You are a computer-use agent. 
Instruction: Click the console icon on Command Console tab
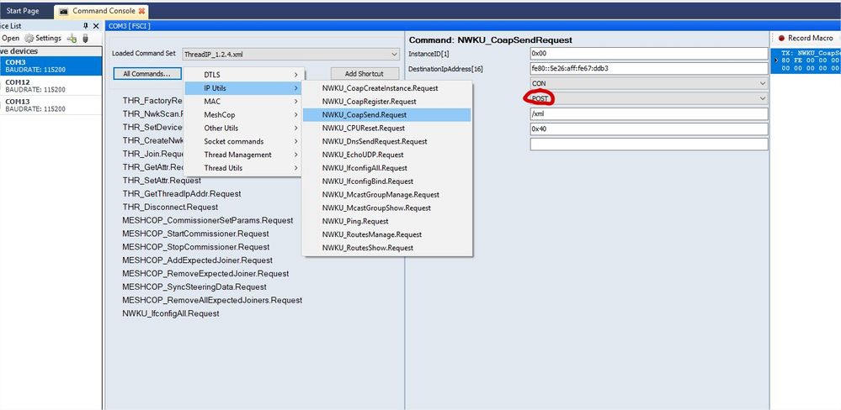coord(64,11)
